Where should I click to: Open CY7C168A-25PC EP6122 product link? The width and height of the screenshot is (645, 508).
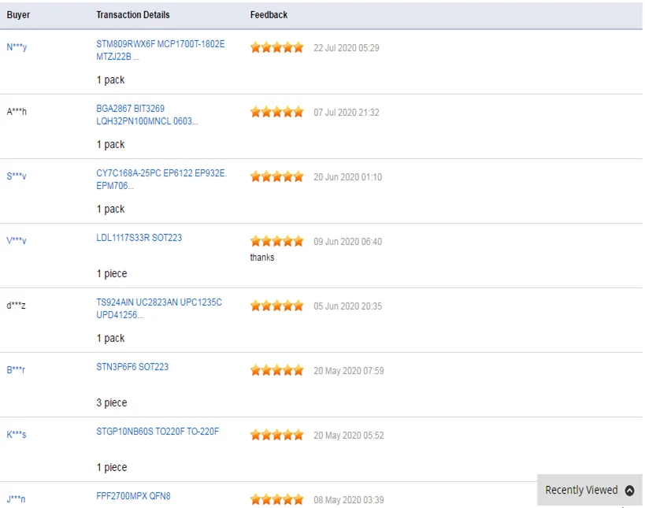pos(161,180)
